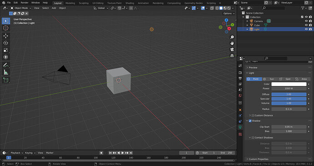Open the Global transform orientation dropdown
The width and height of the screenshot is (314, 166).
(101, 8)
